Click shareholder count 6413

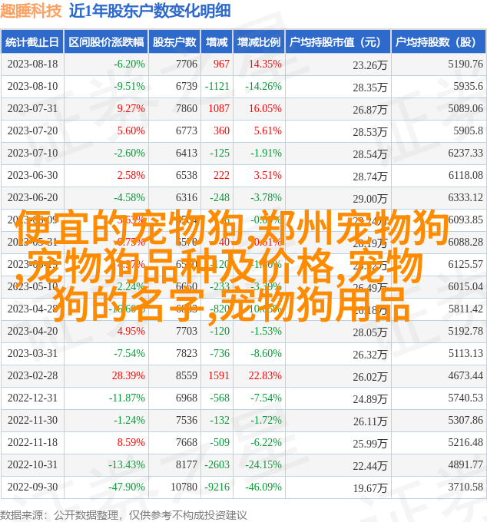(187, 153)
